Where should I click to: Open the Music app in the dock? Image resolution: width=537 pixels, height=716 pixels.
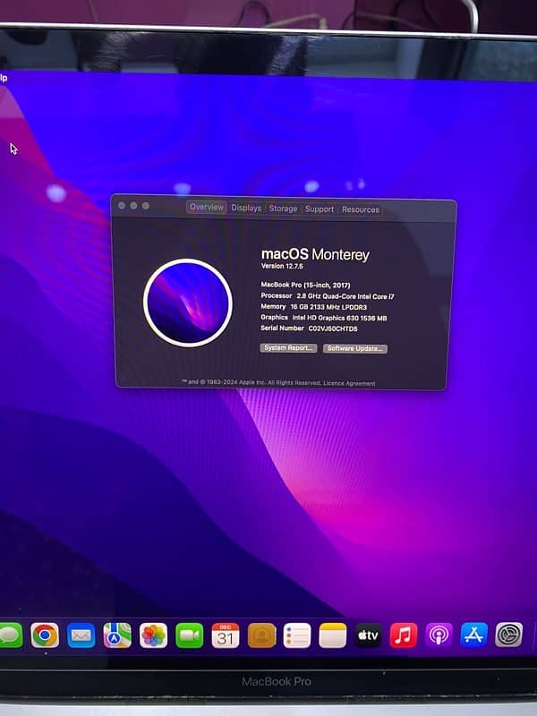click(404, 635)
